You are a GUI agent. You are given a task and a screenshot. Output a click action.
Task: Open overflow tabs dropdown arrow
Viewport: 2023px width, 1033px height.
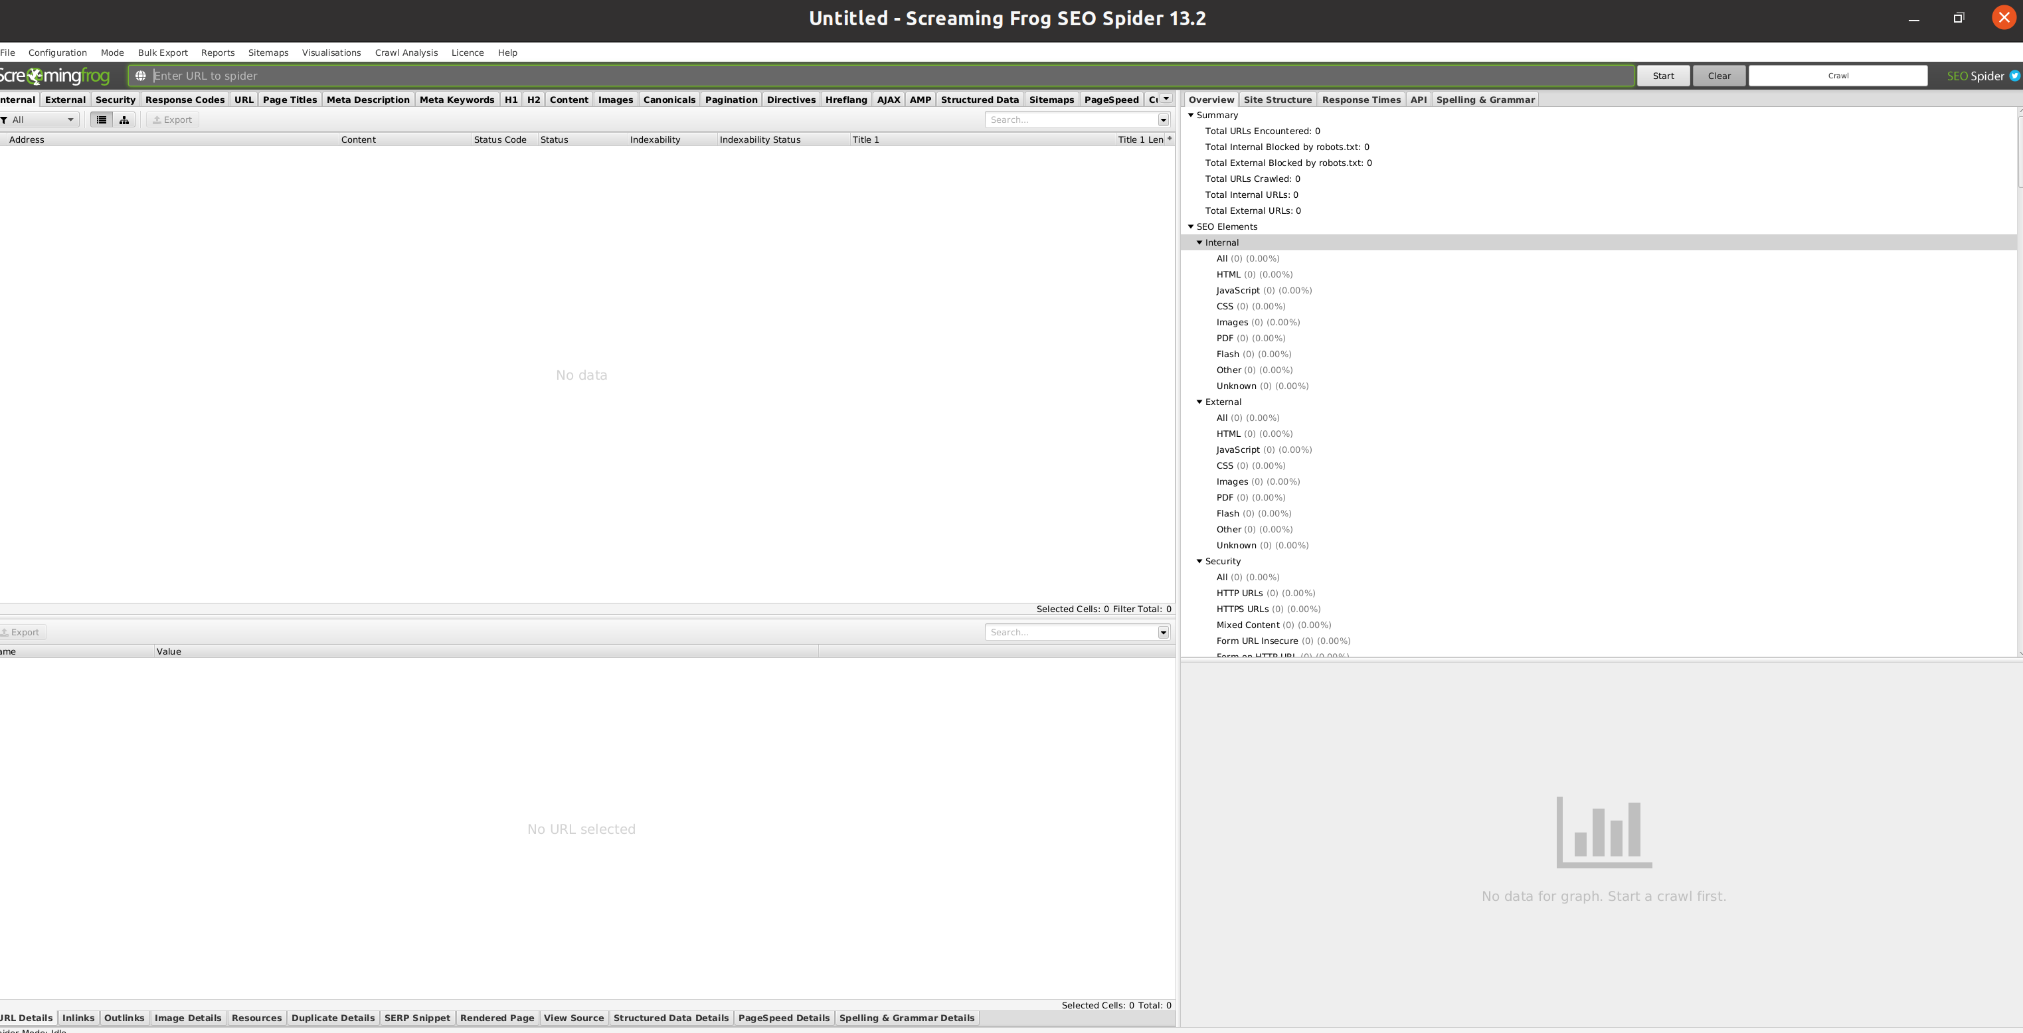pos(1166,99)
